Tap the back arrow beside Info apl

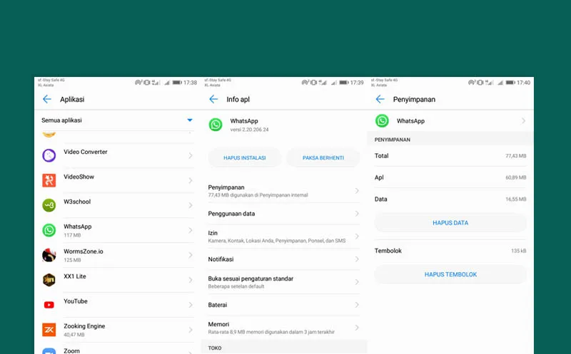tap(213, 100)
